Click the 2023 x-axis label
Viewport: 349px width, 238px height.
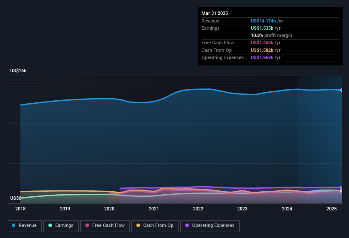click(x=242, y=209)
